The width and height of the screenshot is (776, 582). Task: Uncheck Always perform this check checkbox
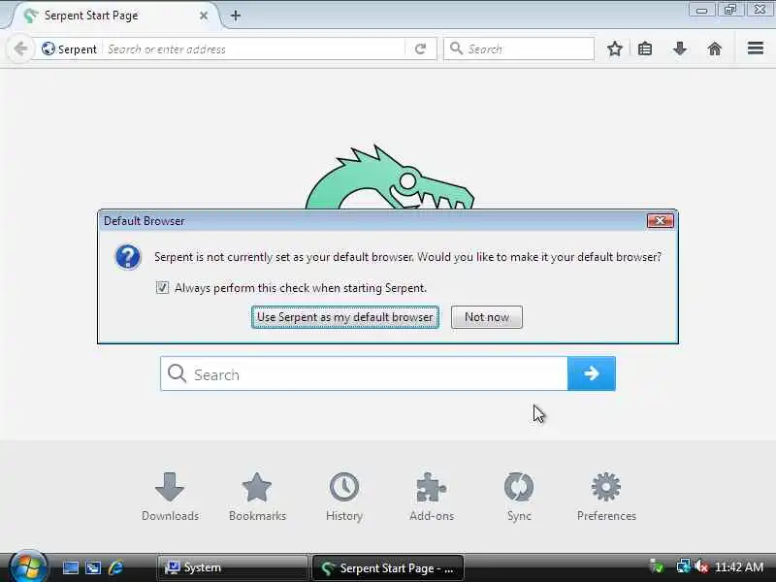pyautogui.click(x=162, y=287)
